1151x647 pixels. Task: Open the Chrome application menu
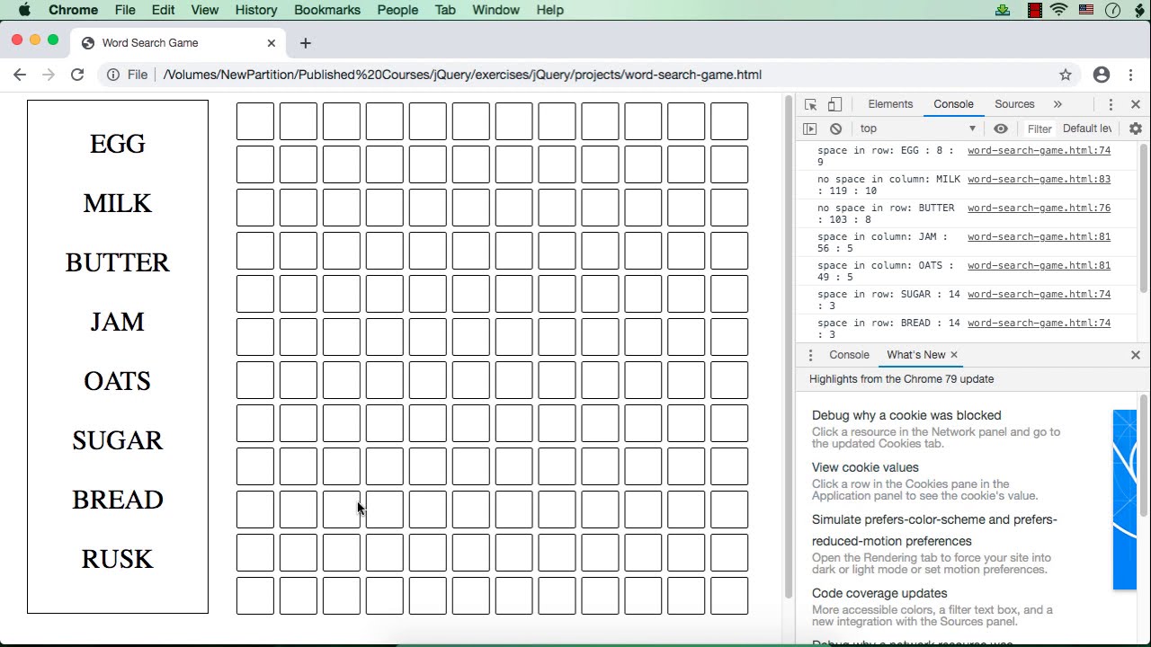coord(73,10)
